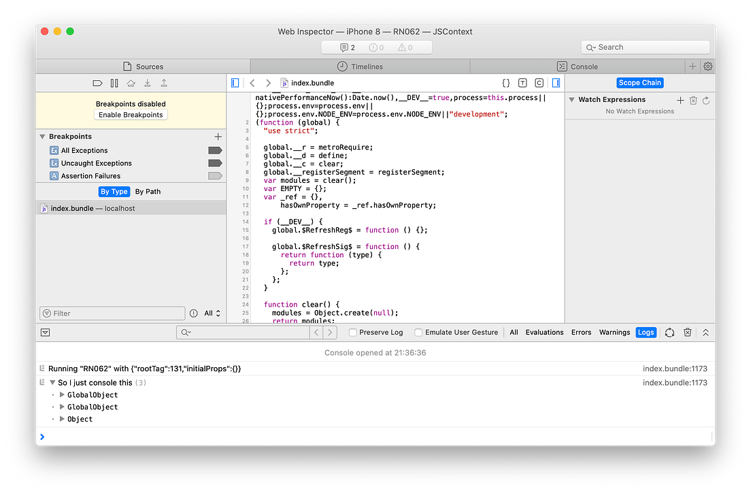Expand second GlobalObject entry
751x493 pixels.
pos(62,407)
